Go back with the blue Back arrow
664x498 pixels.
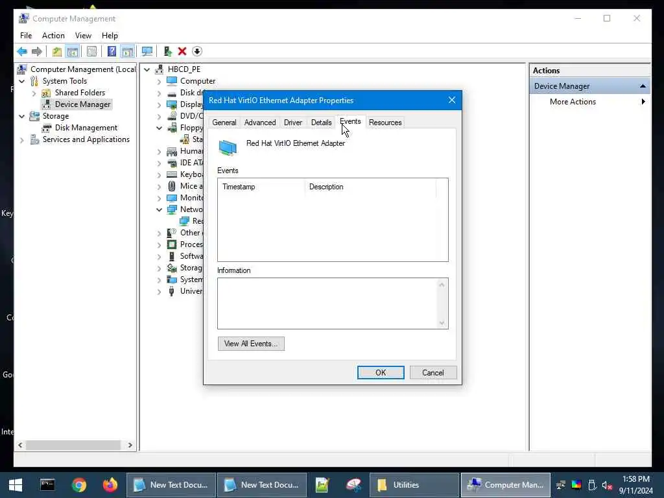pos(22,51)
